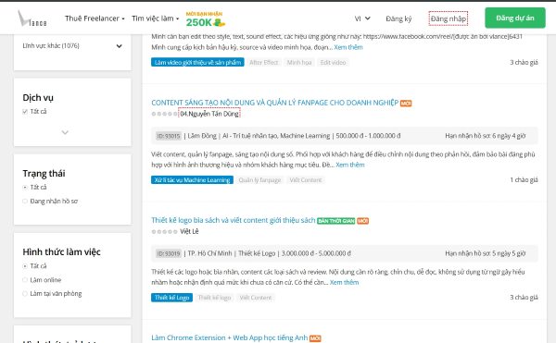Click star rating beside Việt Lê

click(165, 232)
